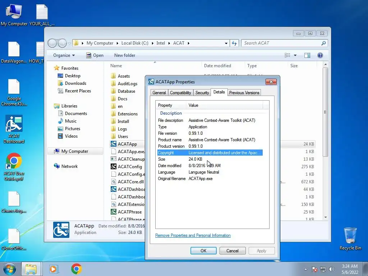Image resolution: width=368 pixels, height=276 pixels.
Task: Select the DataWagon desktop file
Action: 14,52
